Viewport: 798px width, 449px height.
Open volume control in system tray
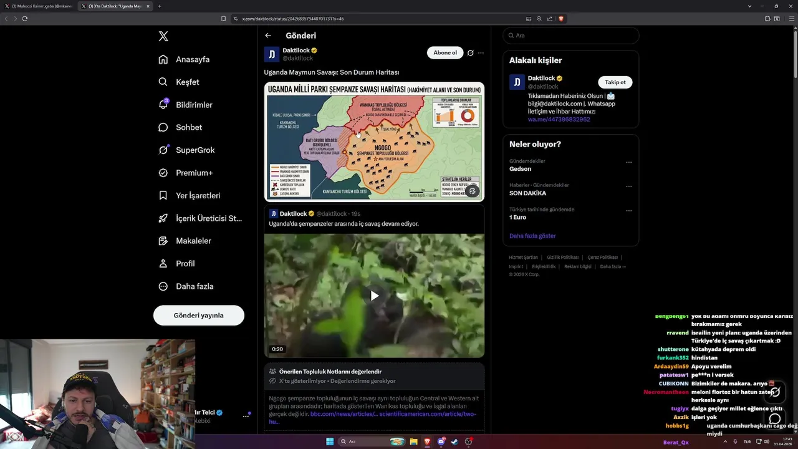[766, 442]
